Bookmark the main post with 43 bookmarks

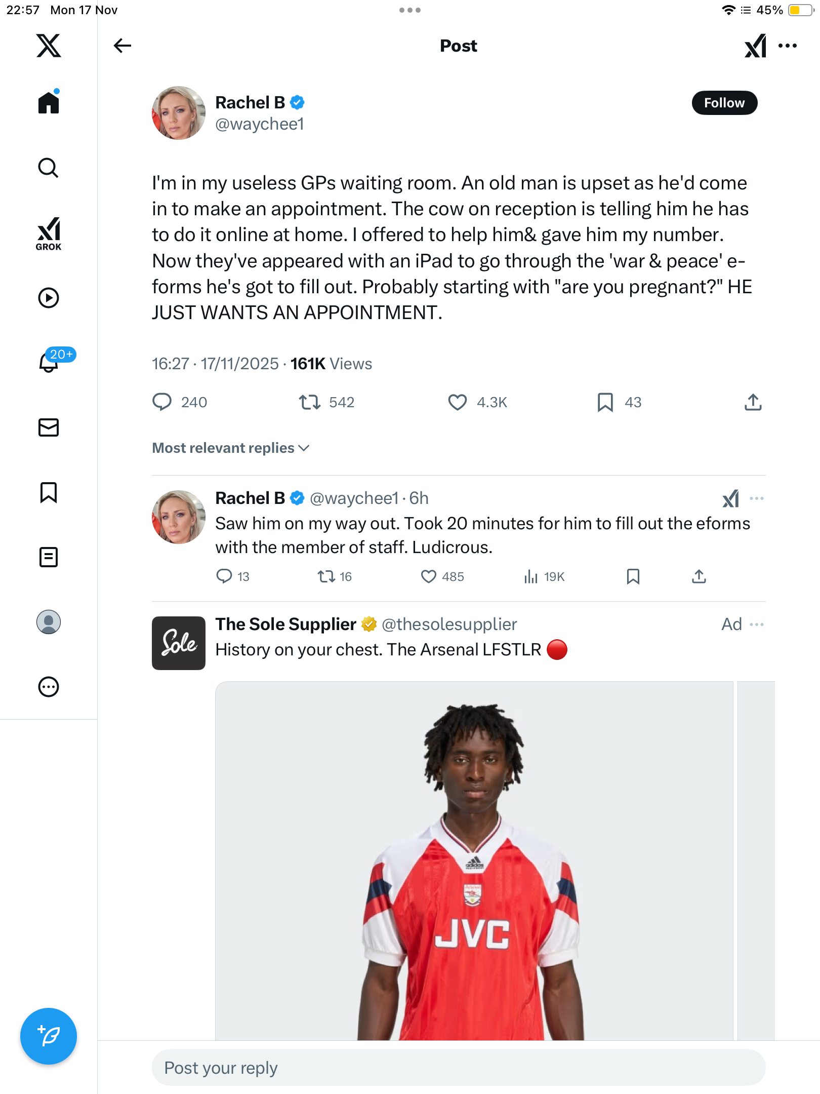(605, 402)
